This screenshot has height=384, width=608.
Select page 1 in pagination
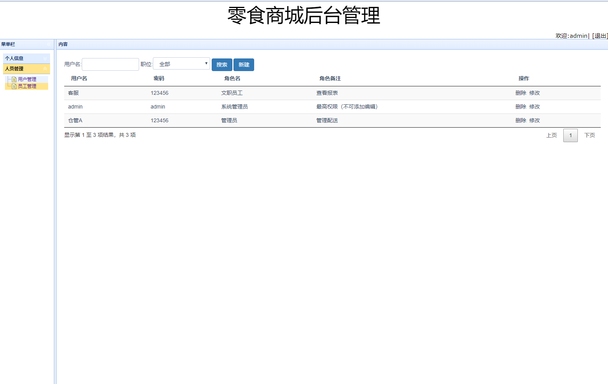[571, 135]
